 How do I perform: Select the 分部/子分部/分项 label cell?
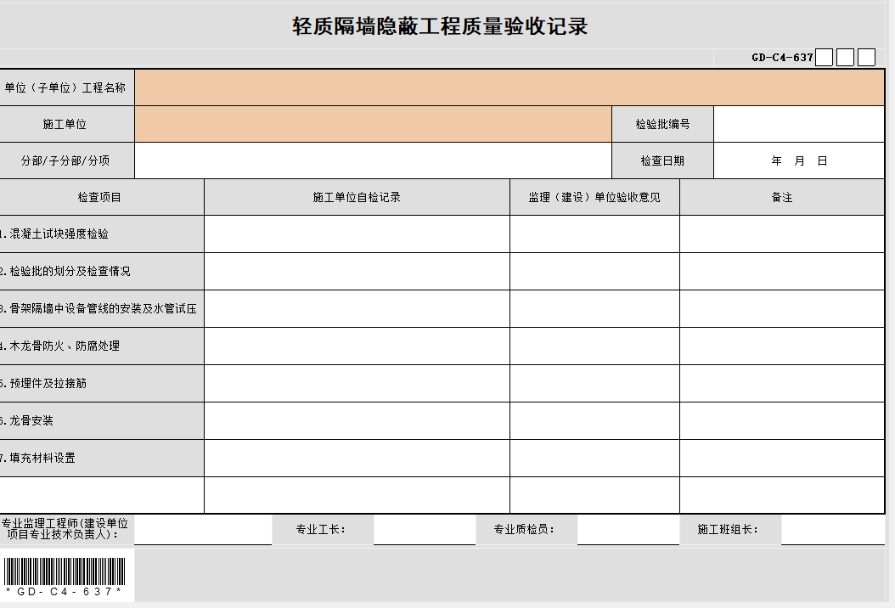(x=66, y=160)
